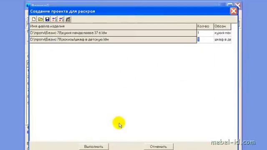267x150 pixels.
Task: Click Имя файла изделия column header
Action: tap(113, 26)
